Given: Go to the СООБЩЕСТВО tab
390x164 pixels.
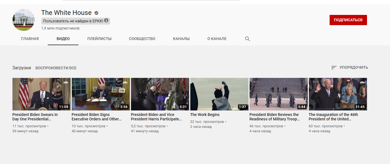Looking at the screenshot, I should 142,39.
